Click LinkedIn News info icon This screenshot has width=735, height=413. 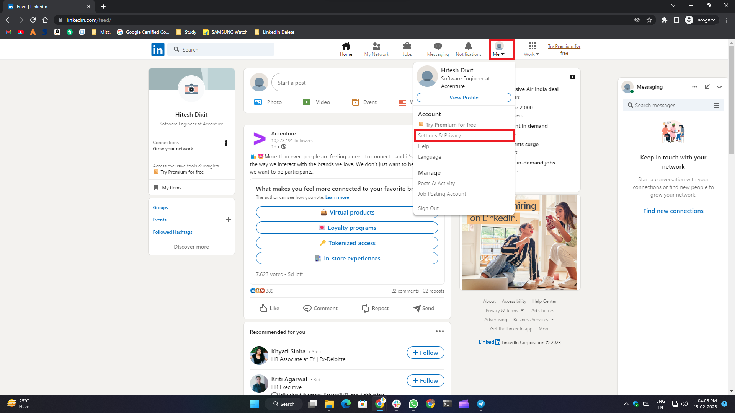pyautogui.click(x=573, y=77)
